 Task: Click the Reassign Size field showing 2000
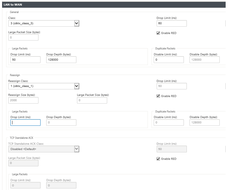pyautogui.click(x=23, y=100)
